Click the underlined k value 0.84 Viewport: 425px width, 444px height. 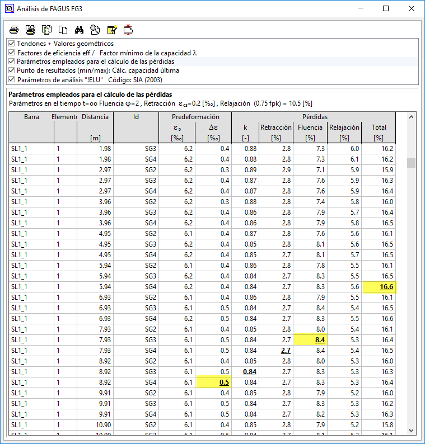point(250,372)
